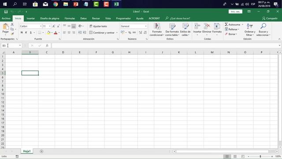Image resolution: width=282 pixels, height=159 pixels.
Task: Apply the yellow fill color
Action: coord(48,33)
